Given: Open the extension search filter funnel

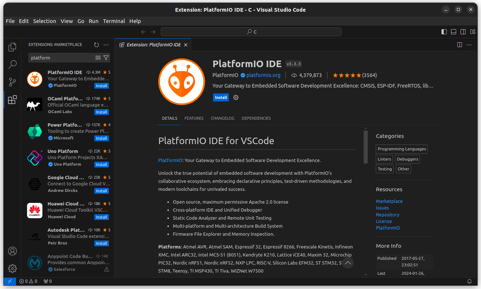Looking at the screenshot, I should tap(106, 58).
